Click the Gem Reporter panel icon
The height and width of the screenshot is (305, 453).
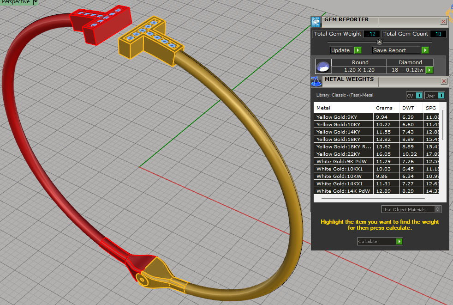tap(316, 22)
